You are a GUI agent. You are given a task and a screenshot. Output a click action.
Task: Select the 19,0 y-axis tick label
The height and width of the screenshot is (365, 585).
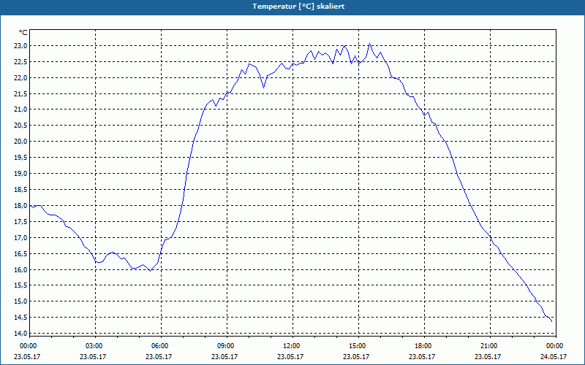pos(21,174)
